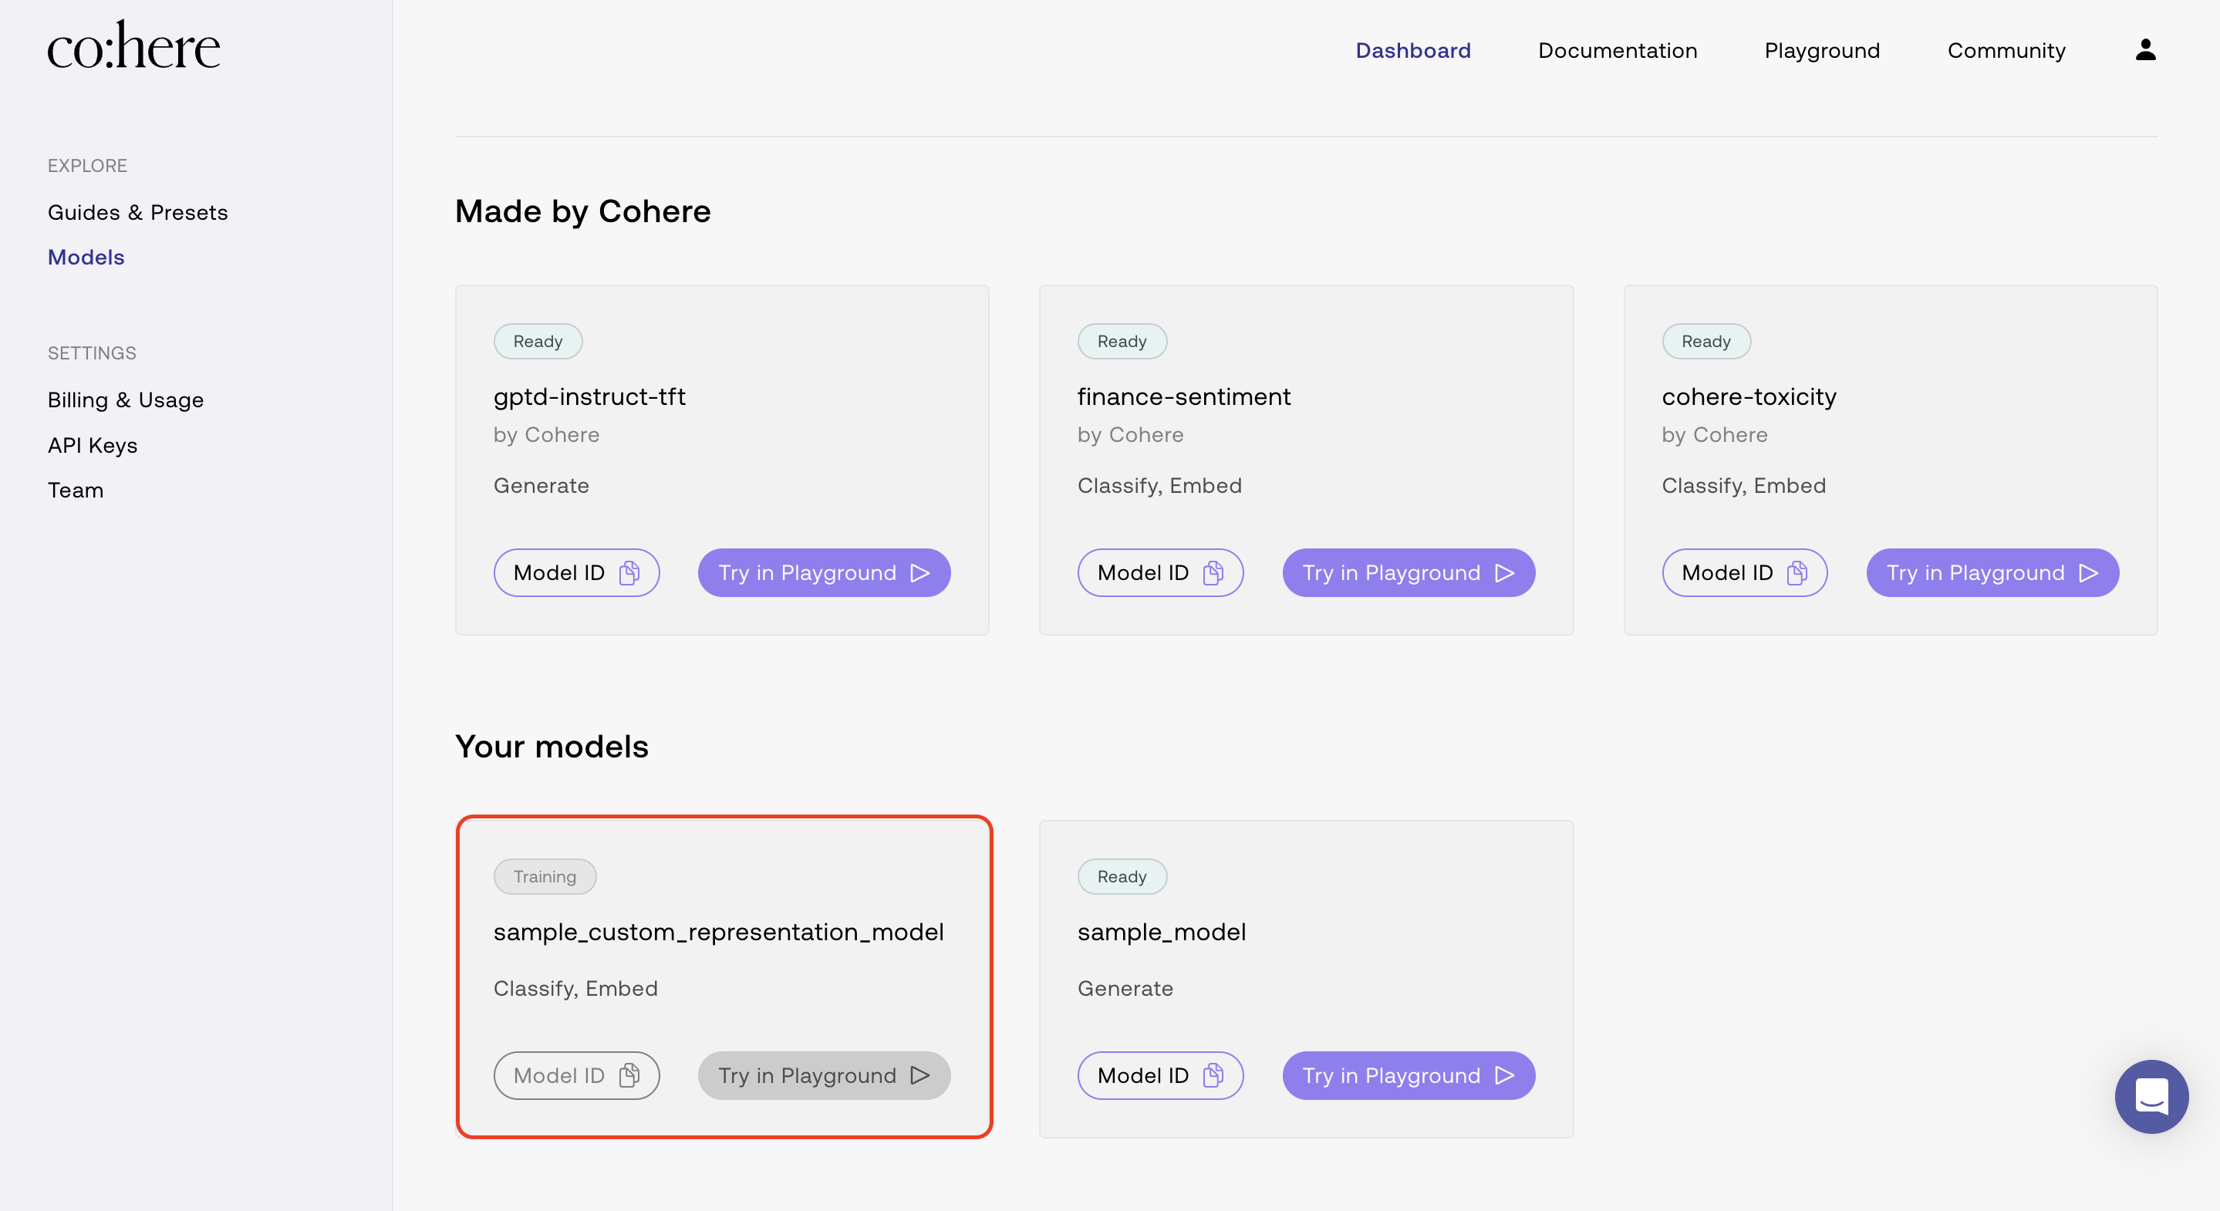Open Billing & Usage settings
Image resolution: width=2220 pixels, height=1211 pixels.
pyautogui.click(x=126, y=400)
